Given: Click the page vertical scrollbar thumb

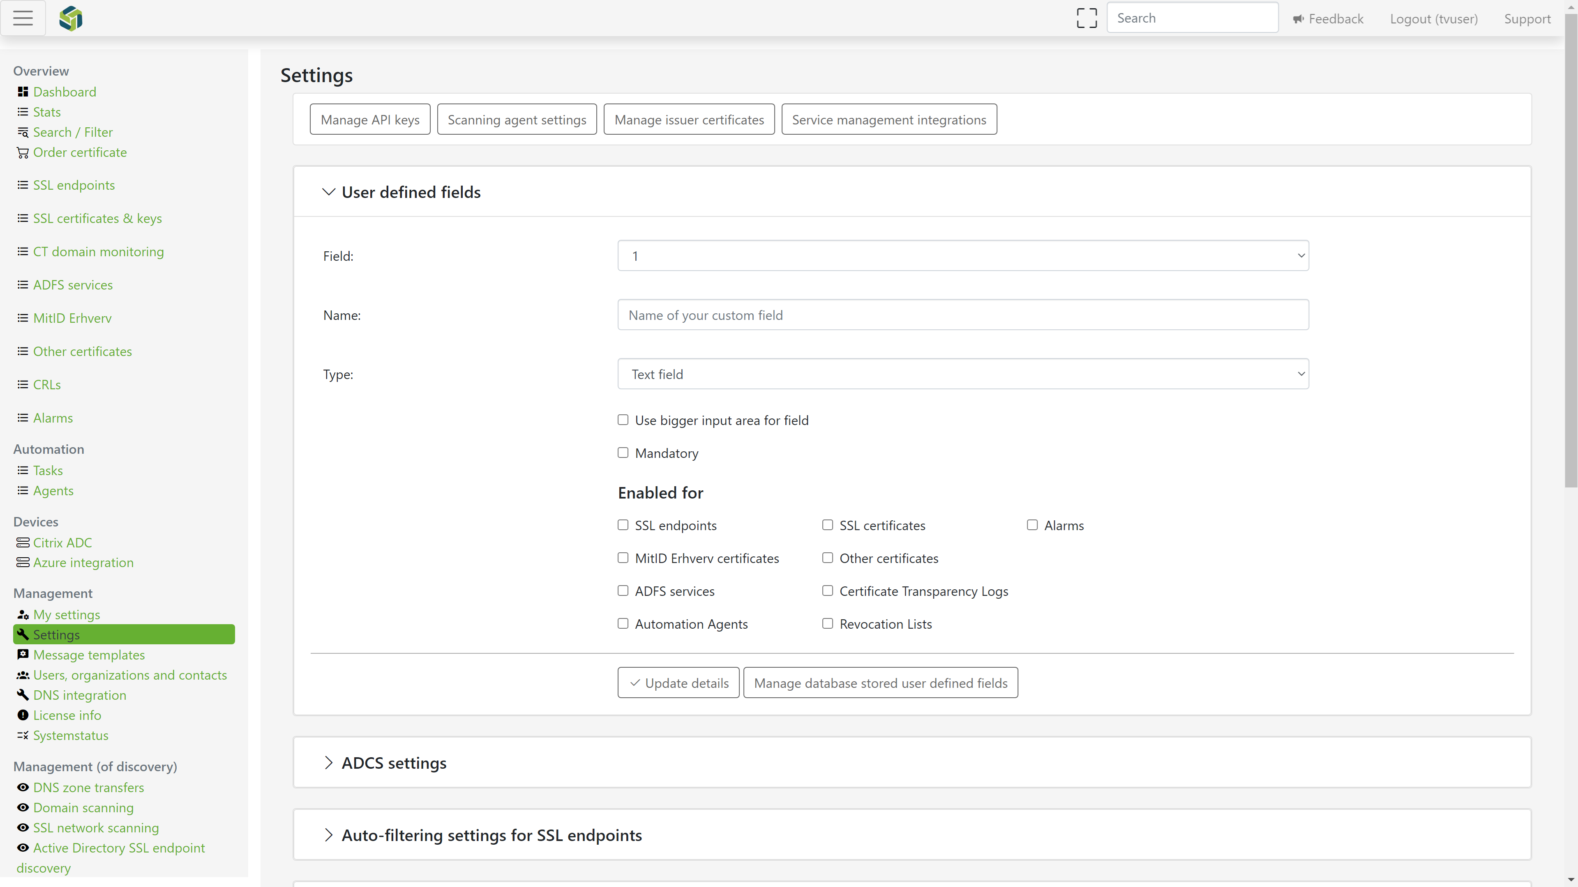Looking at the screenshot, I should [1571, 251].
